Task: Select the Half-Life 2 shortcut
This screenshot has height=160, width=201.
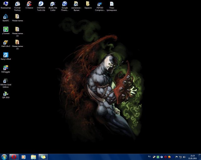Action: click(6, 42)
